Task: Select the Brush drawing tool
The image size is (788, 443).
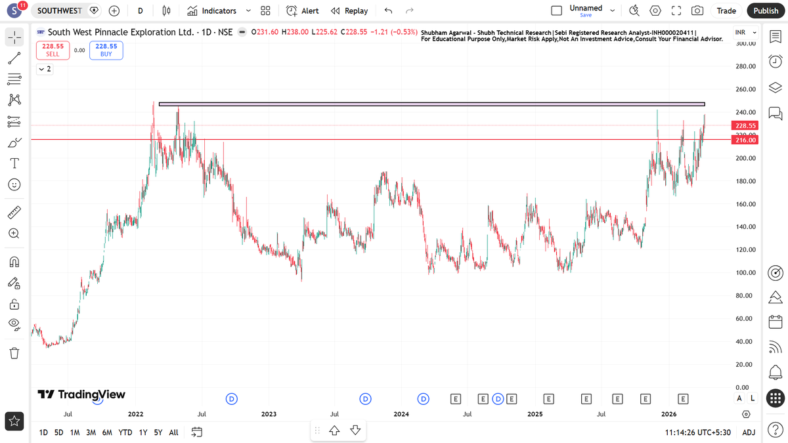Action: pos(14,142)
